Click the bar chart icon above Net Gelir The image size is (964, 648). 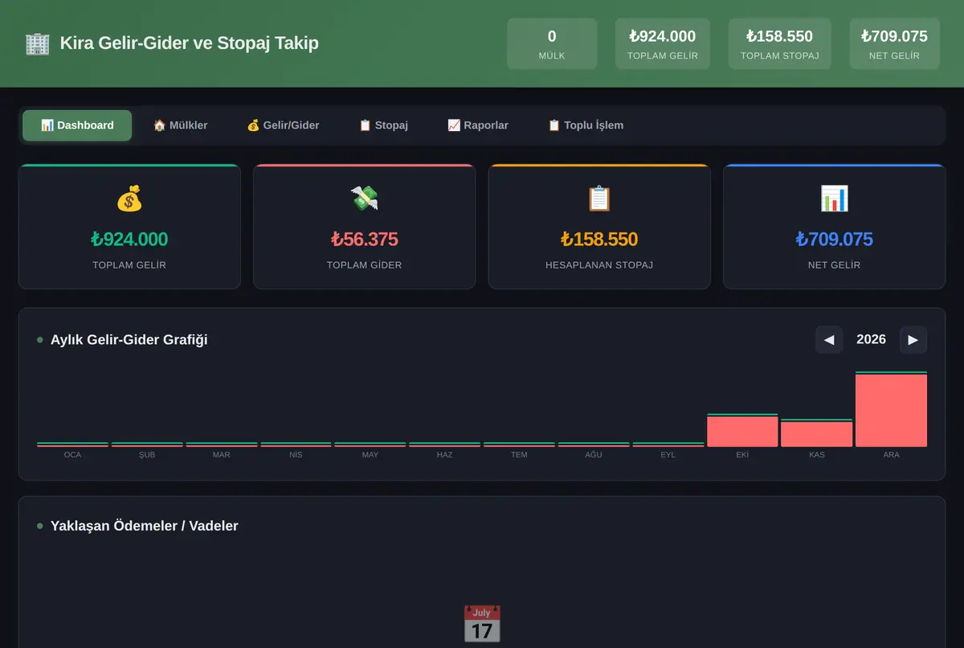[834, 199]
